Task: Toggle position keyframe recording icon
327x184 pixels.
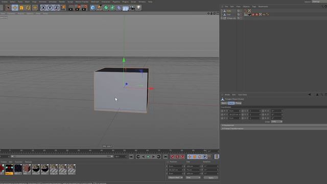Action: click(190, 157)
